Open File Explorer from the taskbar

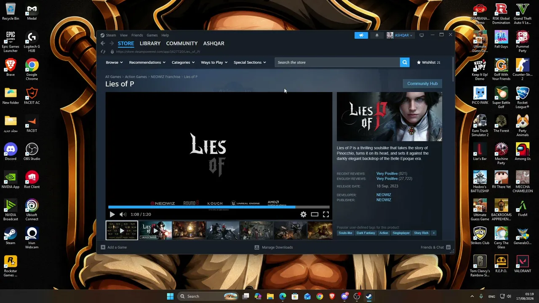click(270, 296)
